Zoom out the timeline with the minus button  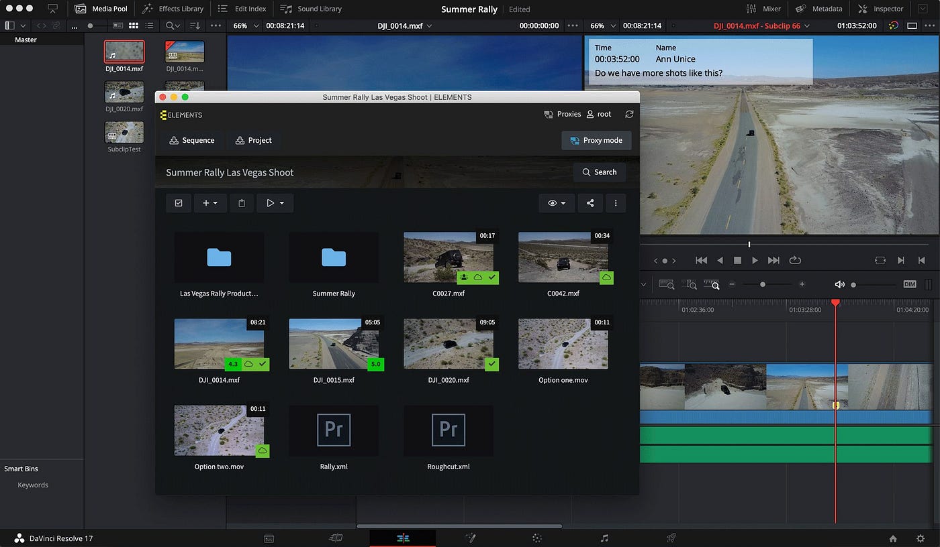pos(732,284)
